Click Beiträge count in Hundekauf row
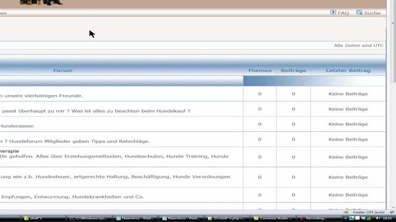Screen dimensions: 396x222 [293, 109]
